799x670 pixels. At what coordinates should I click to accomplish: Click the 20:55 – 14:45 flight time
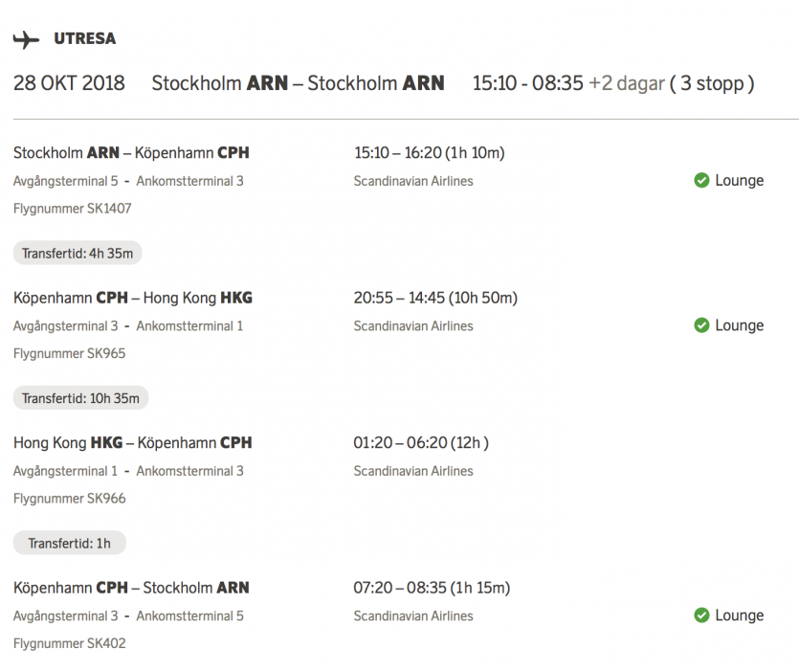[x=435, y=298]
